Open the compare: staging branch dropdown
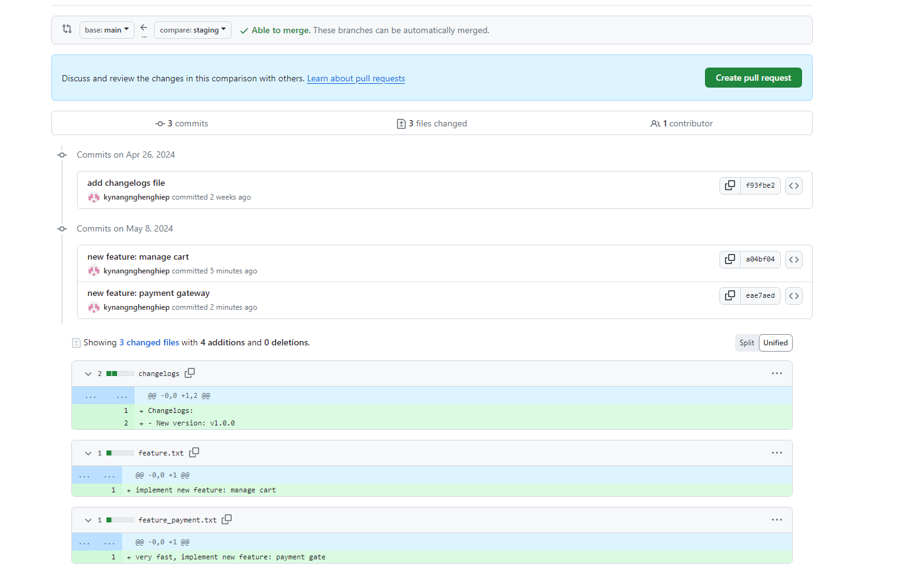921x585 pixels. [x=192, y=30]
